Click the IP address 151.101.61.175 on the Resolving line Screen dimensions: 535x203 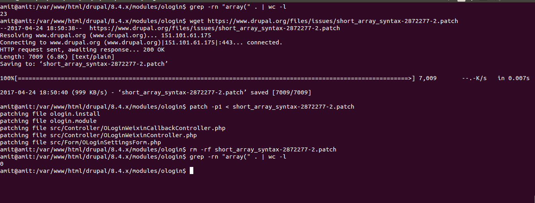tap(186, 35)
